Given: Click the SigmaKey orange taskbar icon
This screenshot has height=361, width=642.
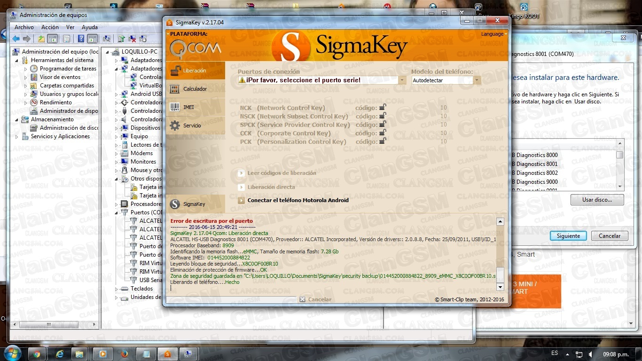Looking at the screenshot, I should [167, 353].
